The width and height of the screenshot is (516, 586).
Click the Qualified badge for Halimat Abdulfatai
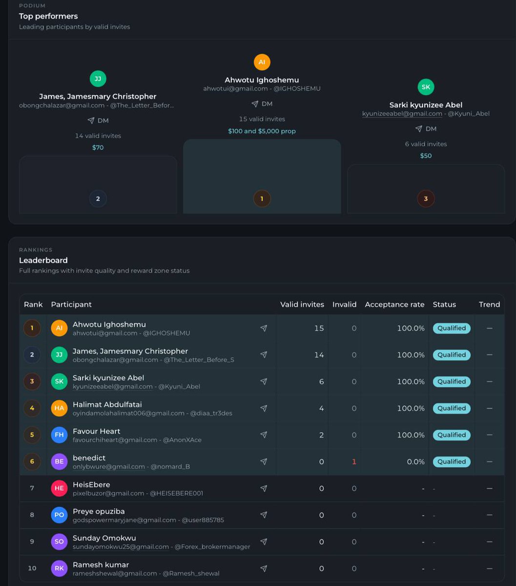pos(452,408)
